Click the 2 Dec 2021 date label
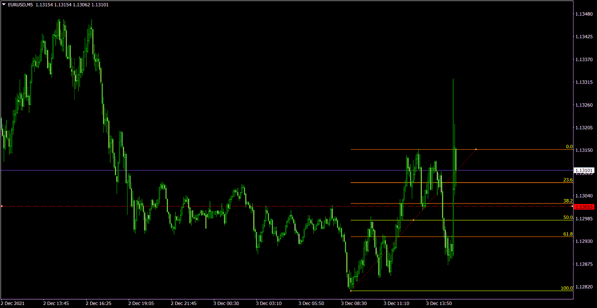Viewport: 597px width, 308px height. click(12, 303)
